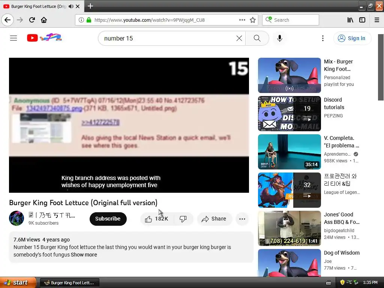Open Discord tutorials playlist thumbnail

[289, 113]
